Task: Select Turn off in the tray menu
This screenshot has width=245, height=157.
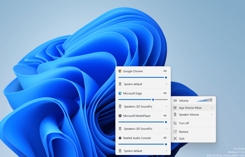Action: click(x=194, y=123)
